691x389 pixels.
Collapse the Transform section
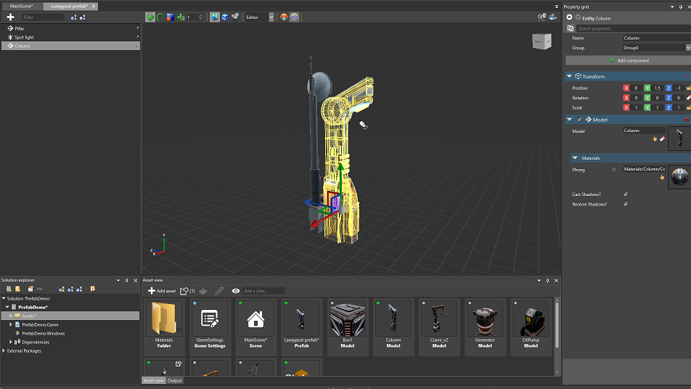click(x=569, y=76)
